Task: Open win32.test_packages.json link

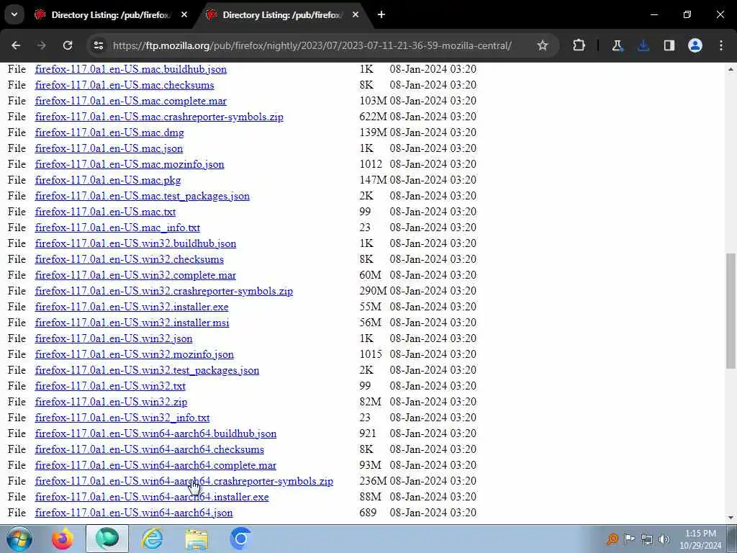Action: [147, 371]
